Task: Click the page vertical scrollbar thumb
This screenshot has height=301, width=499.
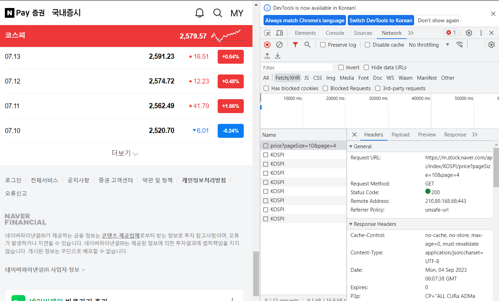Action: (x=256, y=274)
